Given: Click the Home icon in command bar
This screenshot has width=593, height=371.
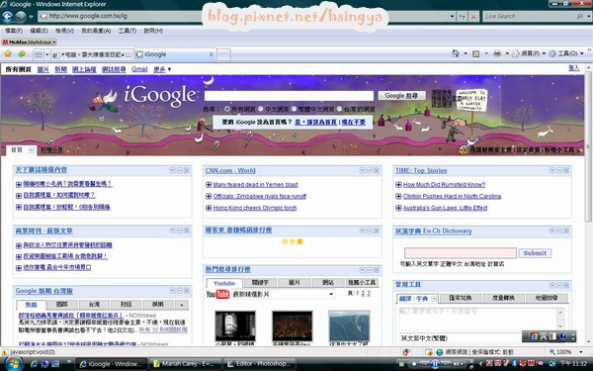Looking at the screenshot, I should point(456,53).
